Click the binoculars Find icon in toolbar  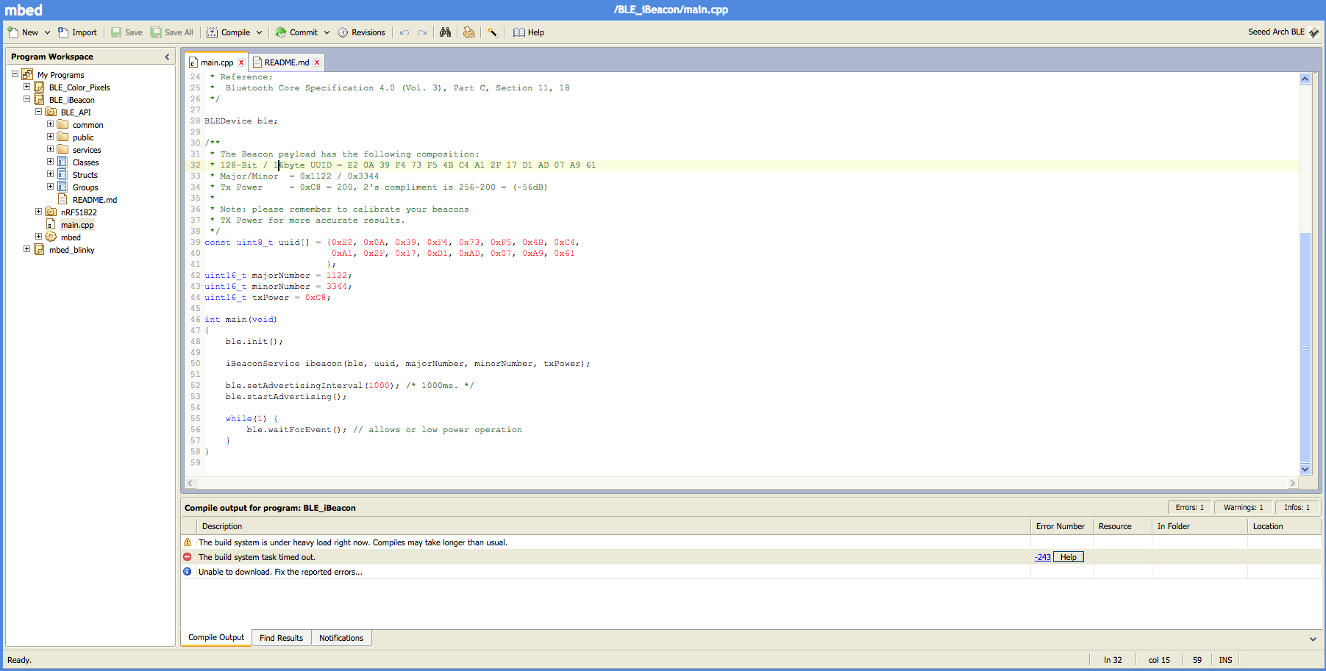point(445,32)
